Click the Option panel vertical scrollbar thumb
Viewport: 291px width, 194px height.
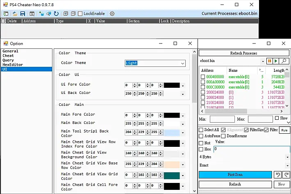click(194, 78)
